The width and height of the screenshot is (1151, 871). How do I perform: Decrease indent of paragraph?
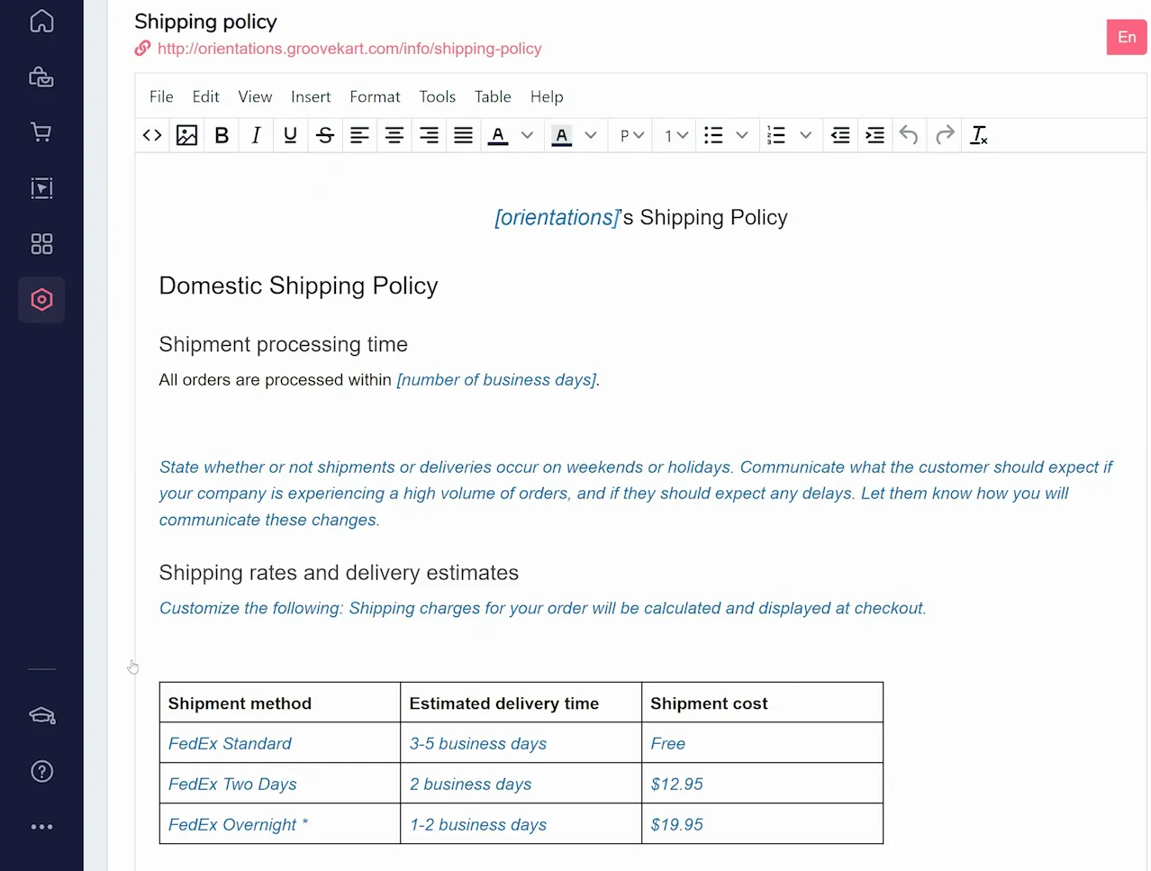pos(840,135)
